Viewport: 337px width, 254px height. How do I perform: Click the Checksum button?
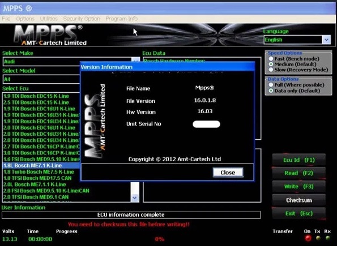click(298, 200)
